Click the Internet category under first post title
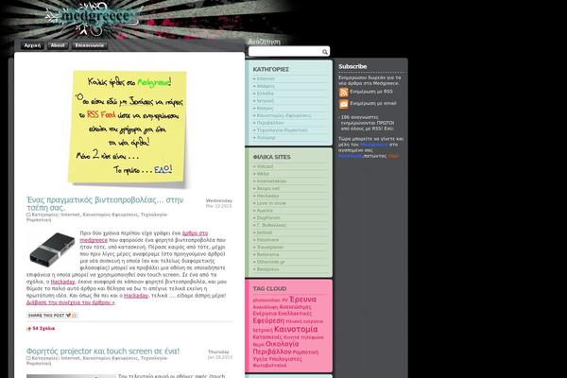Image resolution: width=567 pixels, height=378 pixels. 70,215
